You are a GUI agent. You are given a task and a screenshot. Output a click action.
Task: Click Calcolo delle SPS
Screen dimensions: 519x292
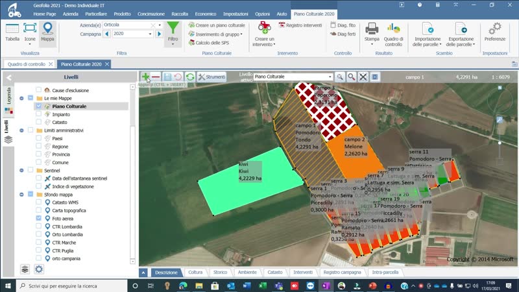coord(209,43)
